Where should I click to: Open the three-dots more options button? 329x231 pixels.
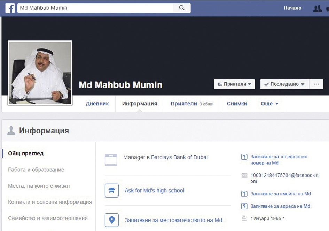click(316, 84)
